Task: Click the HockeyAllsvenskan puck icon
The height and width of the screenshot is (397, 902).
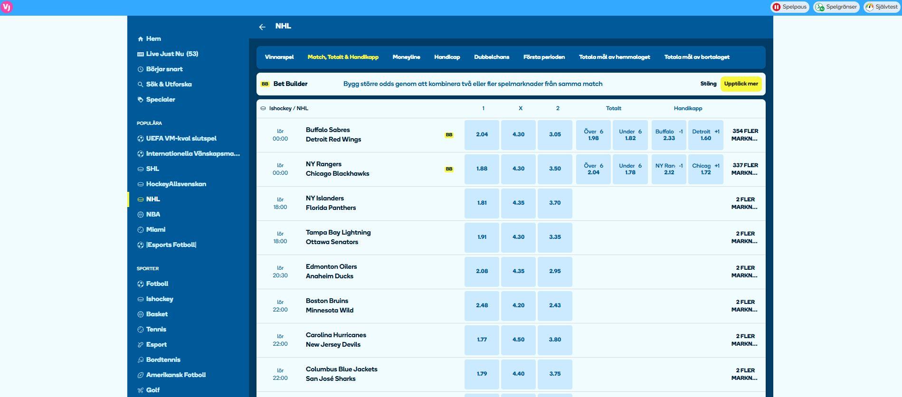Action: (x=140, y=184)
